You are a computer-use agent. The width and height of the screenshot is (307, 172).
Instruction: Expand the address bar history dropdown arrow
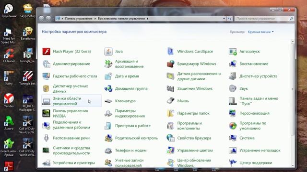pyautogui.click(x=224, y=19)
